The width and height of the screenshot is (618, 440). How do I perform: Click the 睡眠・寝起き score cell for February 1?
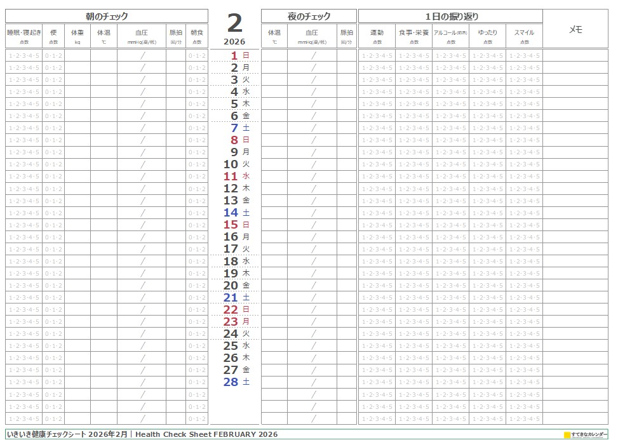coord(24,55)
